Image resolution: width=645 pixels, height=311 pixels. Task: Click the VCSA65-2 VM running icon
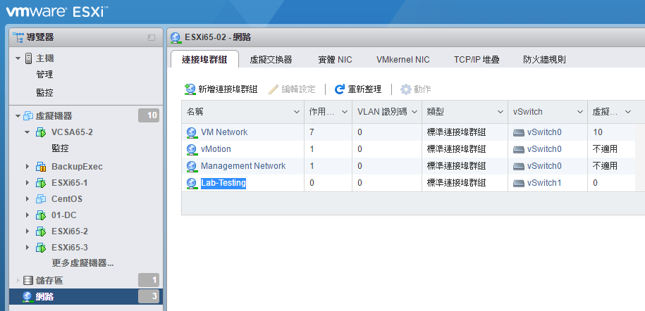point(41,132)
